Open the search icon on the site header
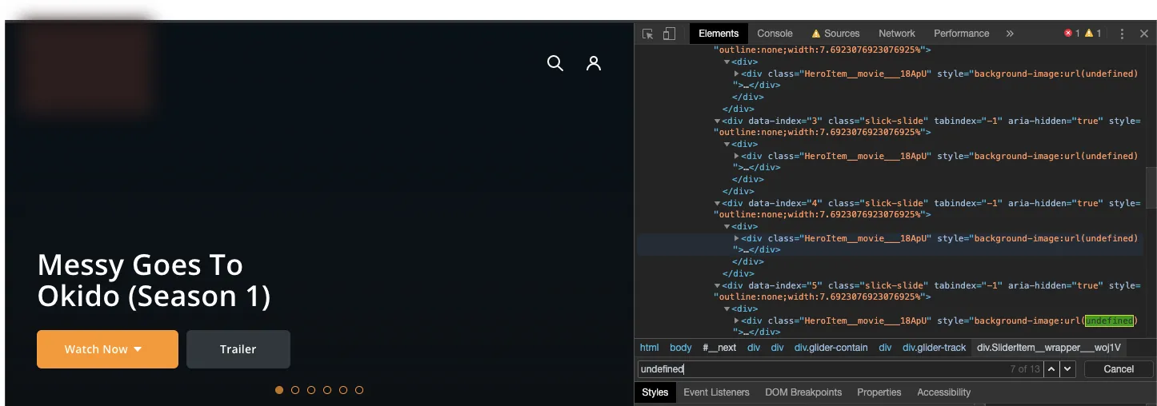Image resolution: width=1157 pixels, height=406 pixels. click(554, 63)
